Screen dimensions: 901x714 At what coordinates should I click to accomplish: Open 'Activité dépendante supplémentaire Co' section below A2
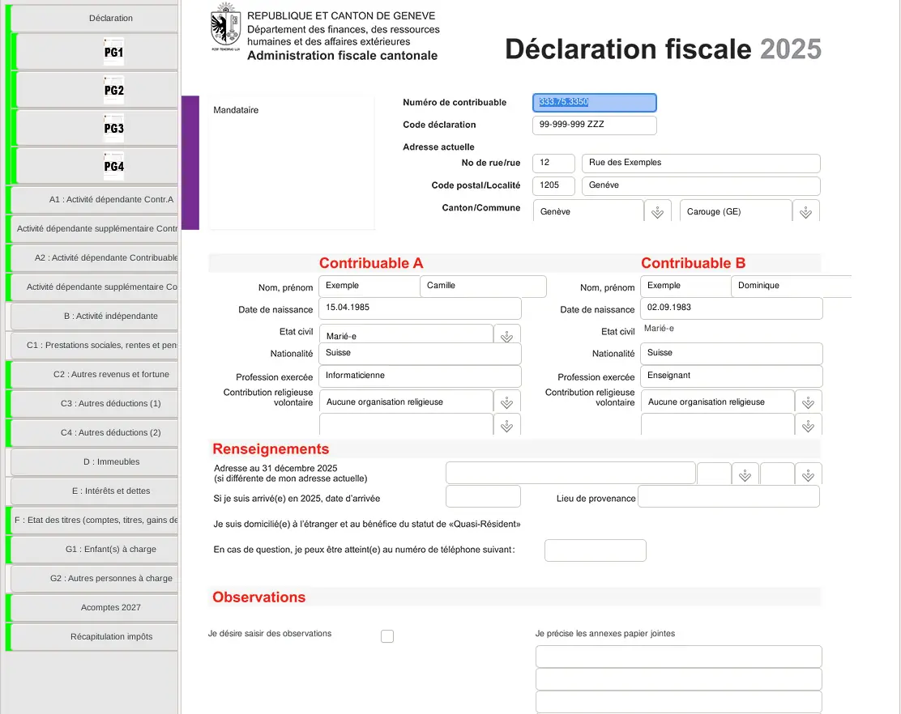click(x=95, y=287)
